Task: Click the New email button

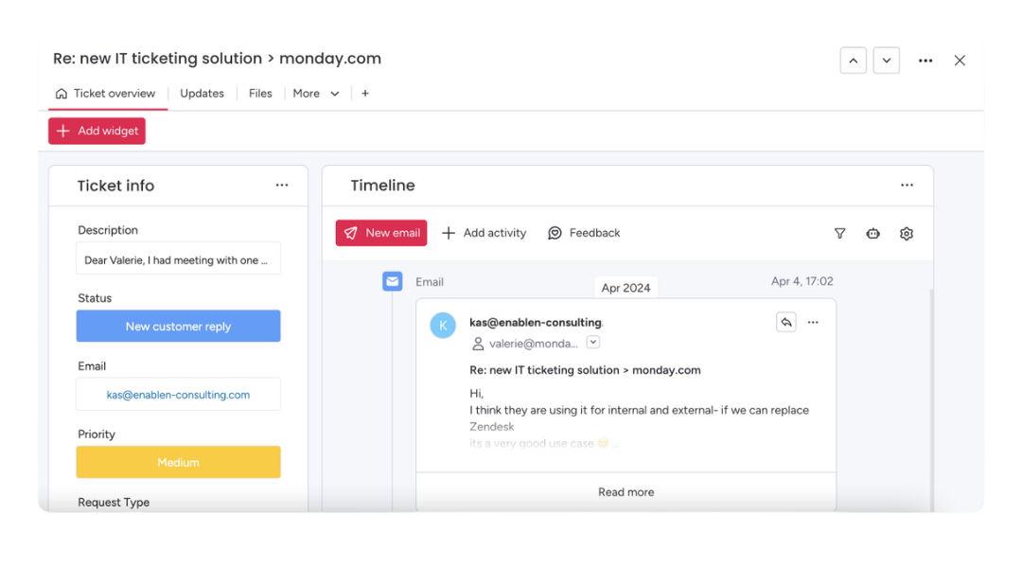Action: pos(381,233)
